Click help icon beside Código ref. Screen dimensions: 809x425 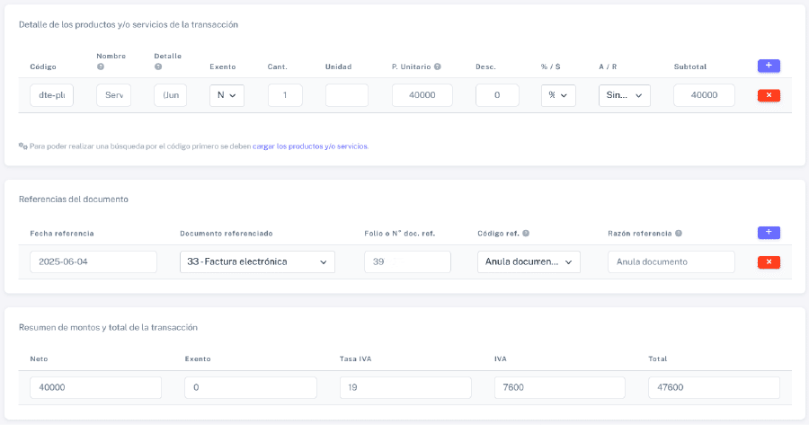coord(526,234)
